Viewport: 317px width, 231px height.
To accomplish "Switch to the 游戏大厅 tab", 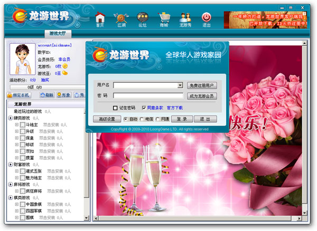I will [58, 34].
